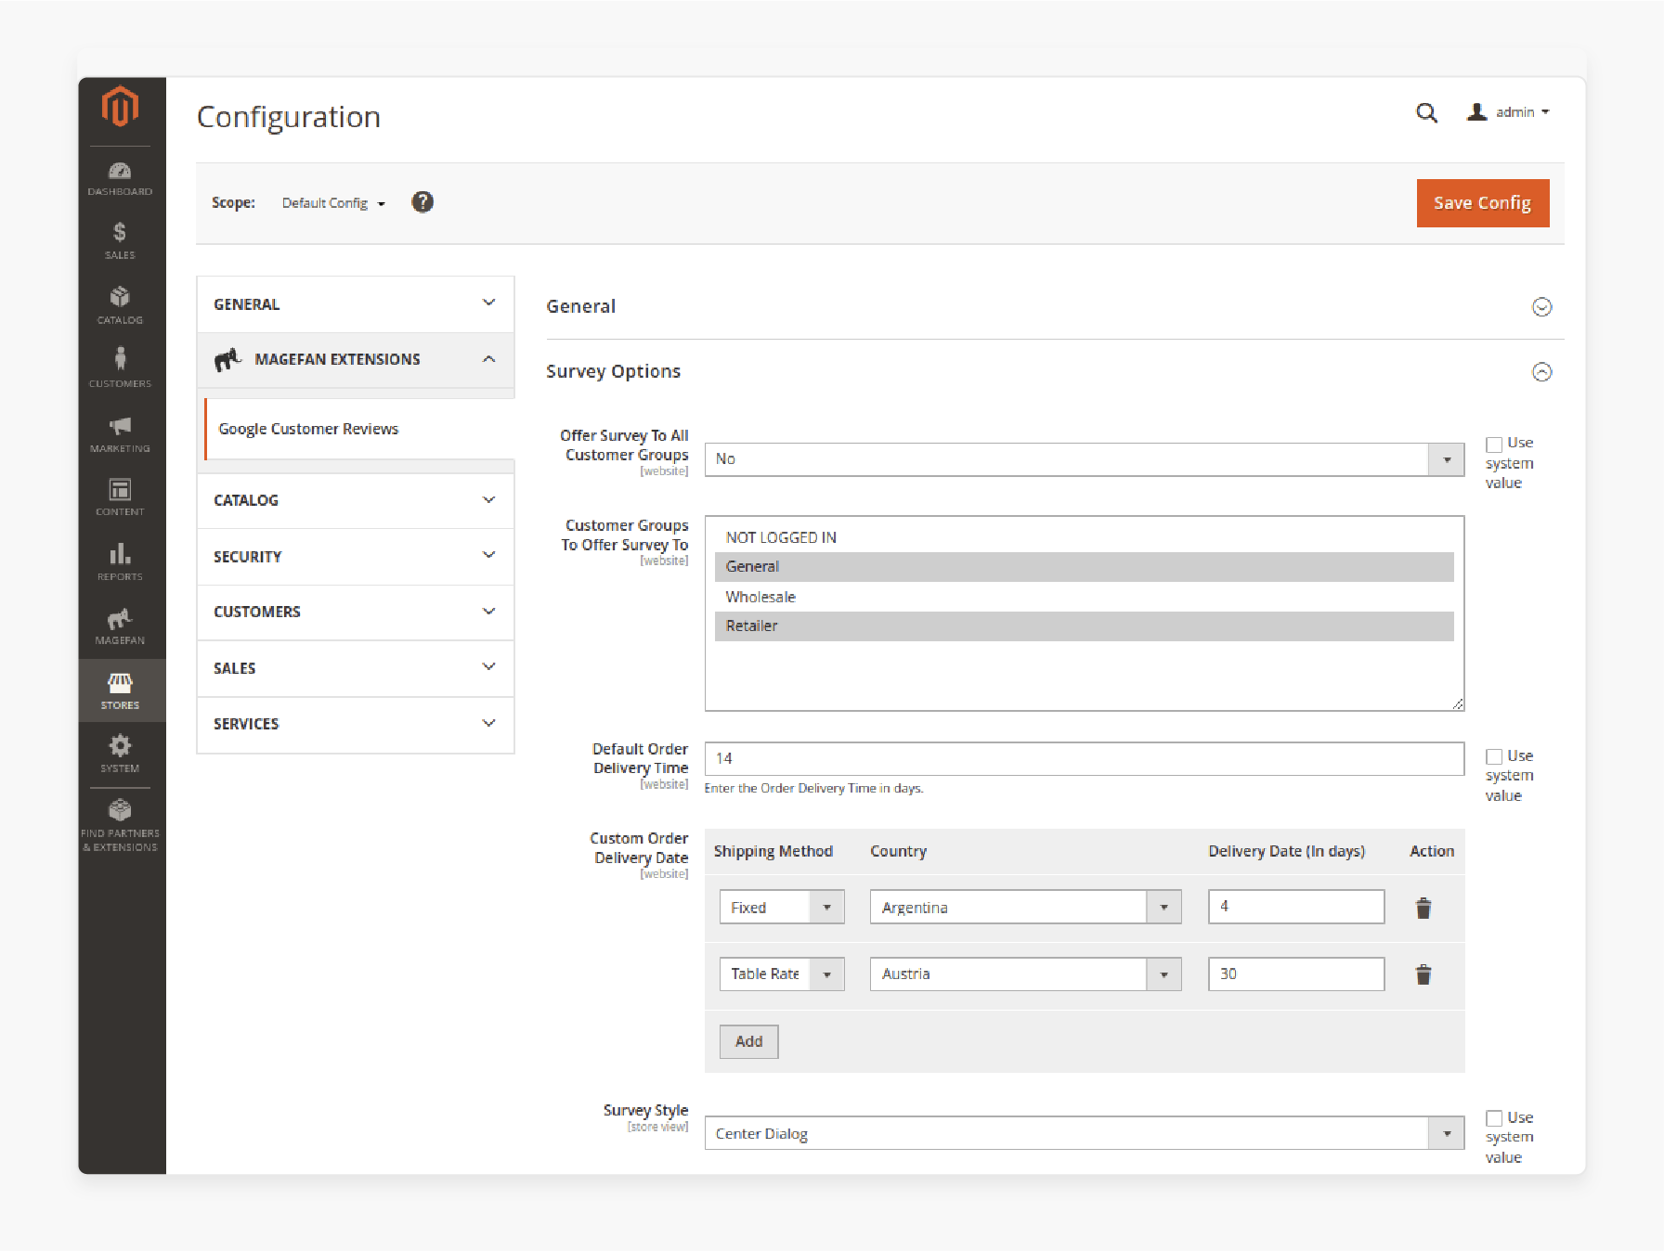Click the Add button
1664x1251 pixels.
(748, 1041)
